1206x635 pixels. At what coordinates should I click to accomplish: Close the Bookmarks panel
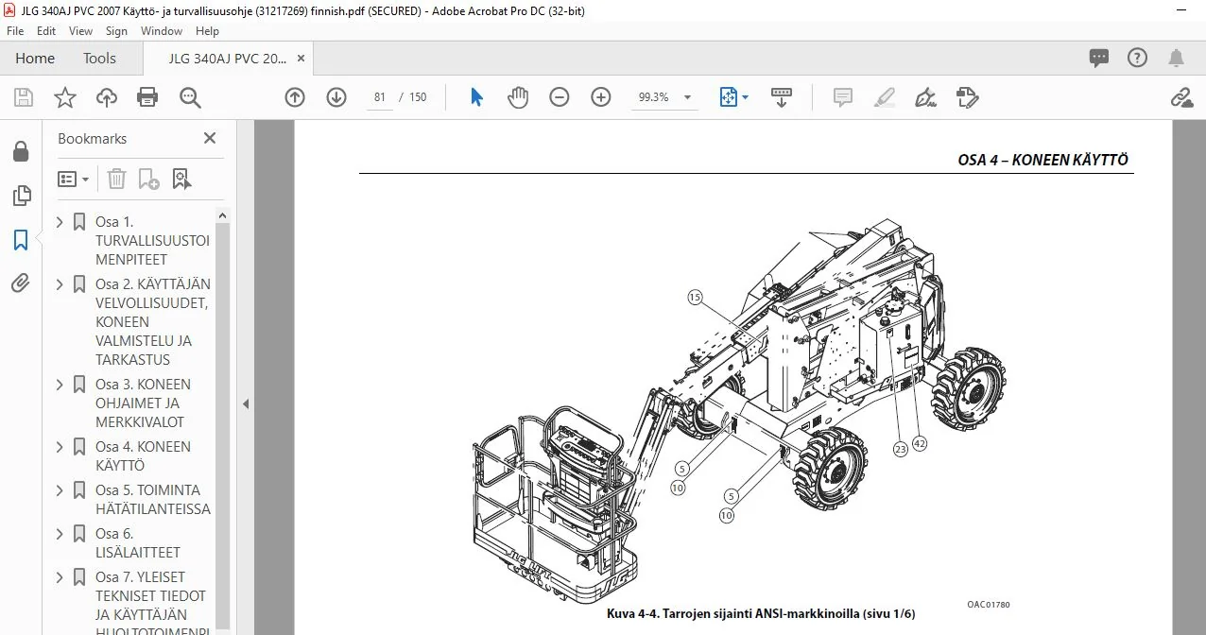point(210,138)
